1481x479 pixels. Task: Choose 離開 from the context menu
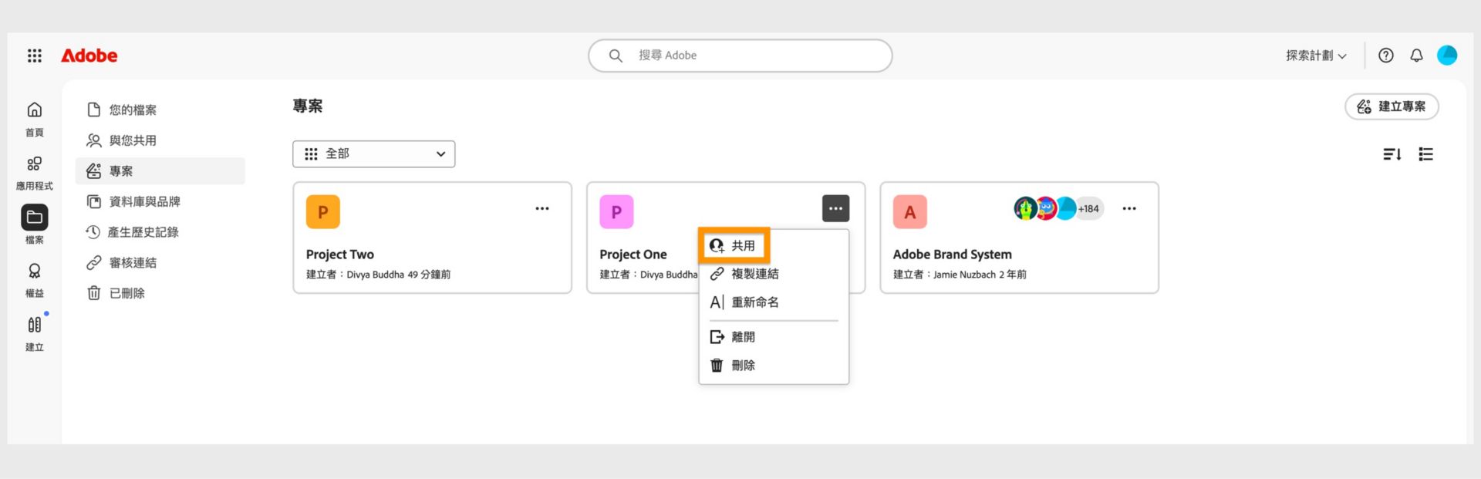pyautogui.click(x=774, y=337)
